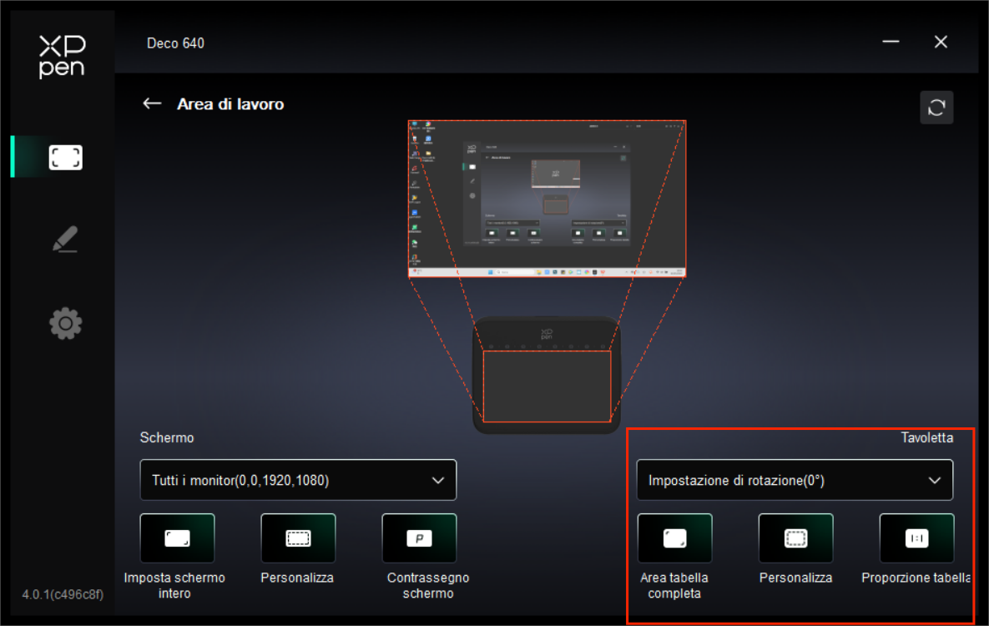The image size is (989, 626).
Task: Click the Contrassegno schermo icon
Action: click(x=419, y=538)
